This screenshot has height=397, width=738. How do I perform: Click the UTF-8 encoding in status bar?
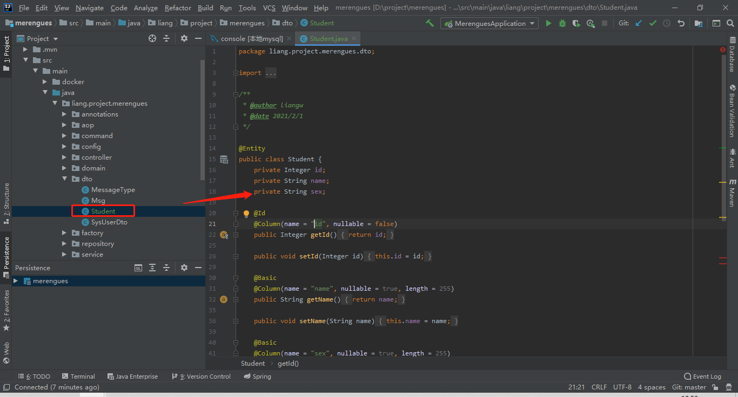coord(622,387)
